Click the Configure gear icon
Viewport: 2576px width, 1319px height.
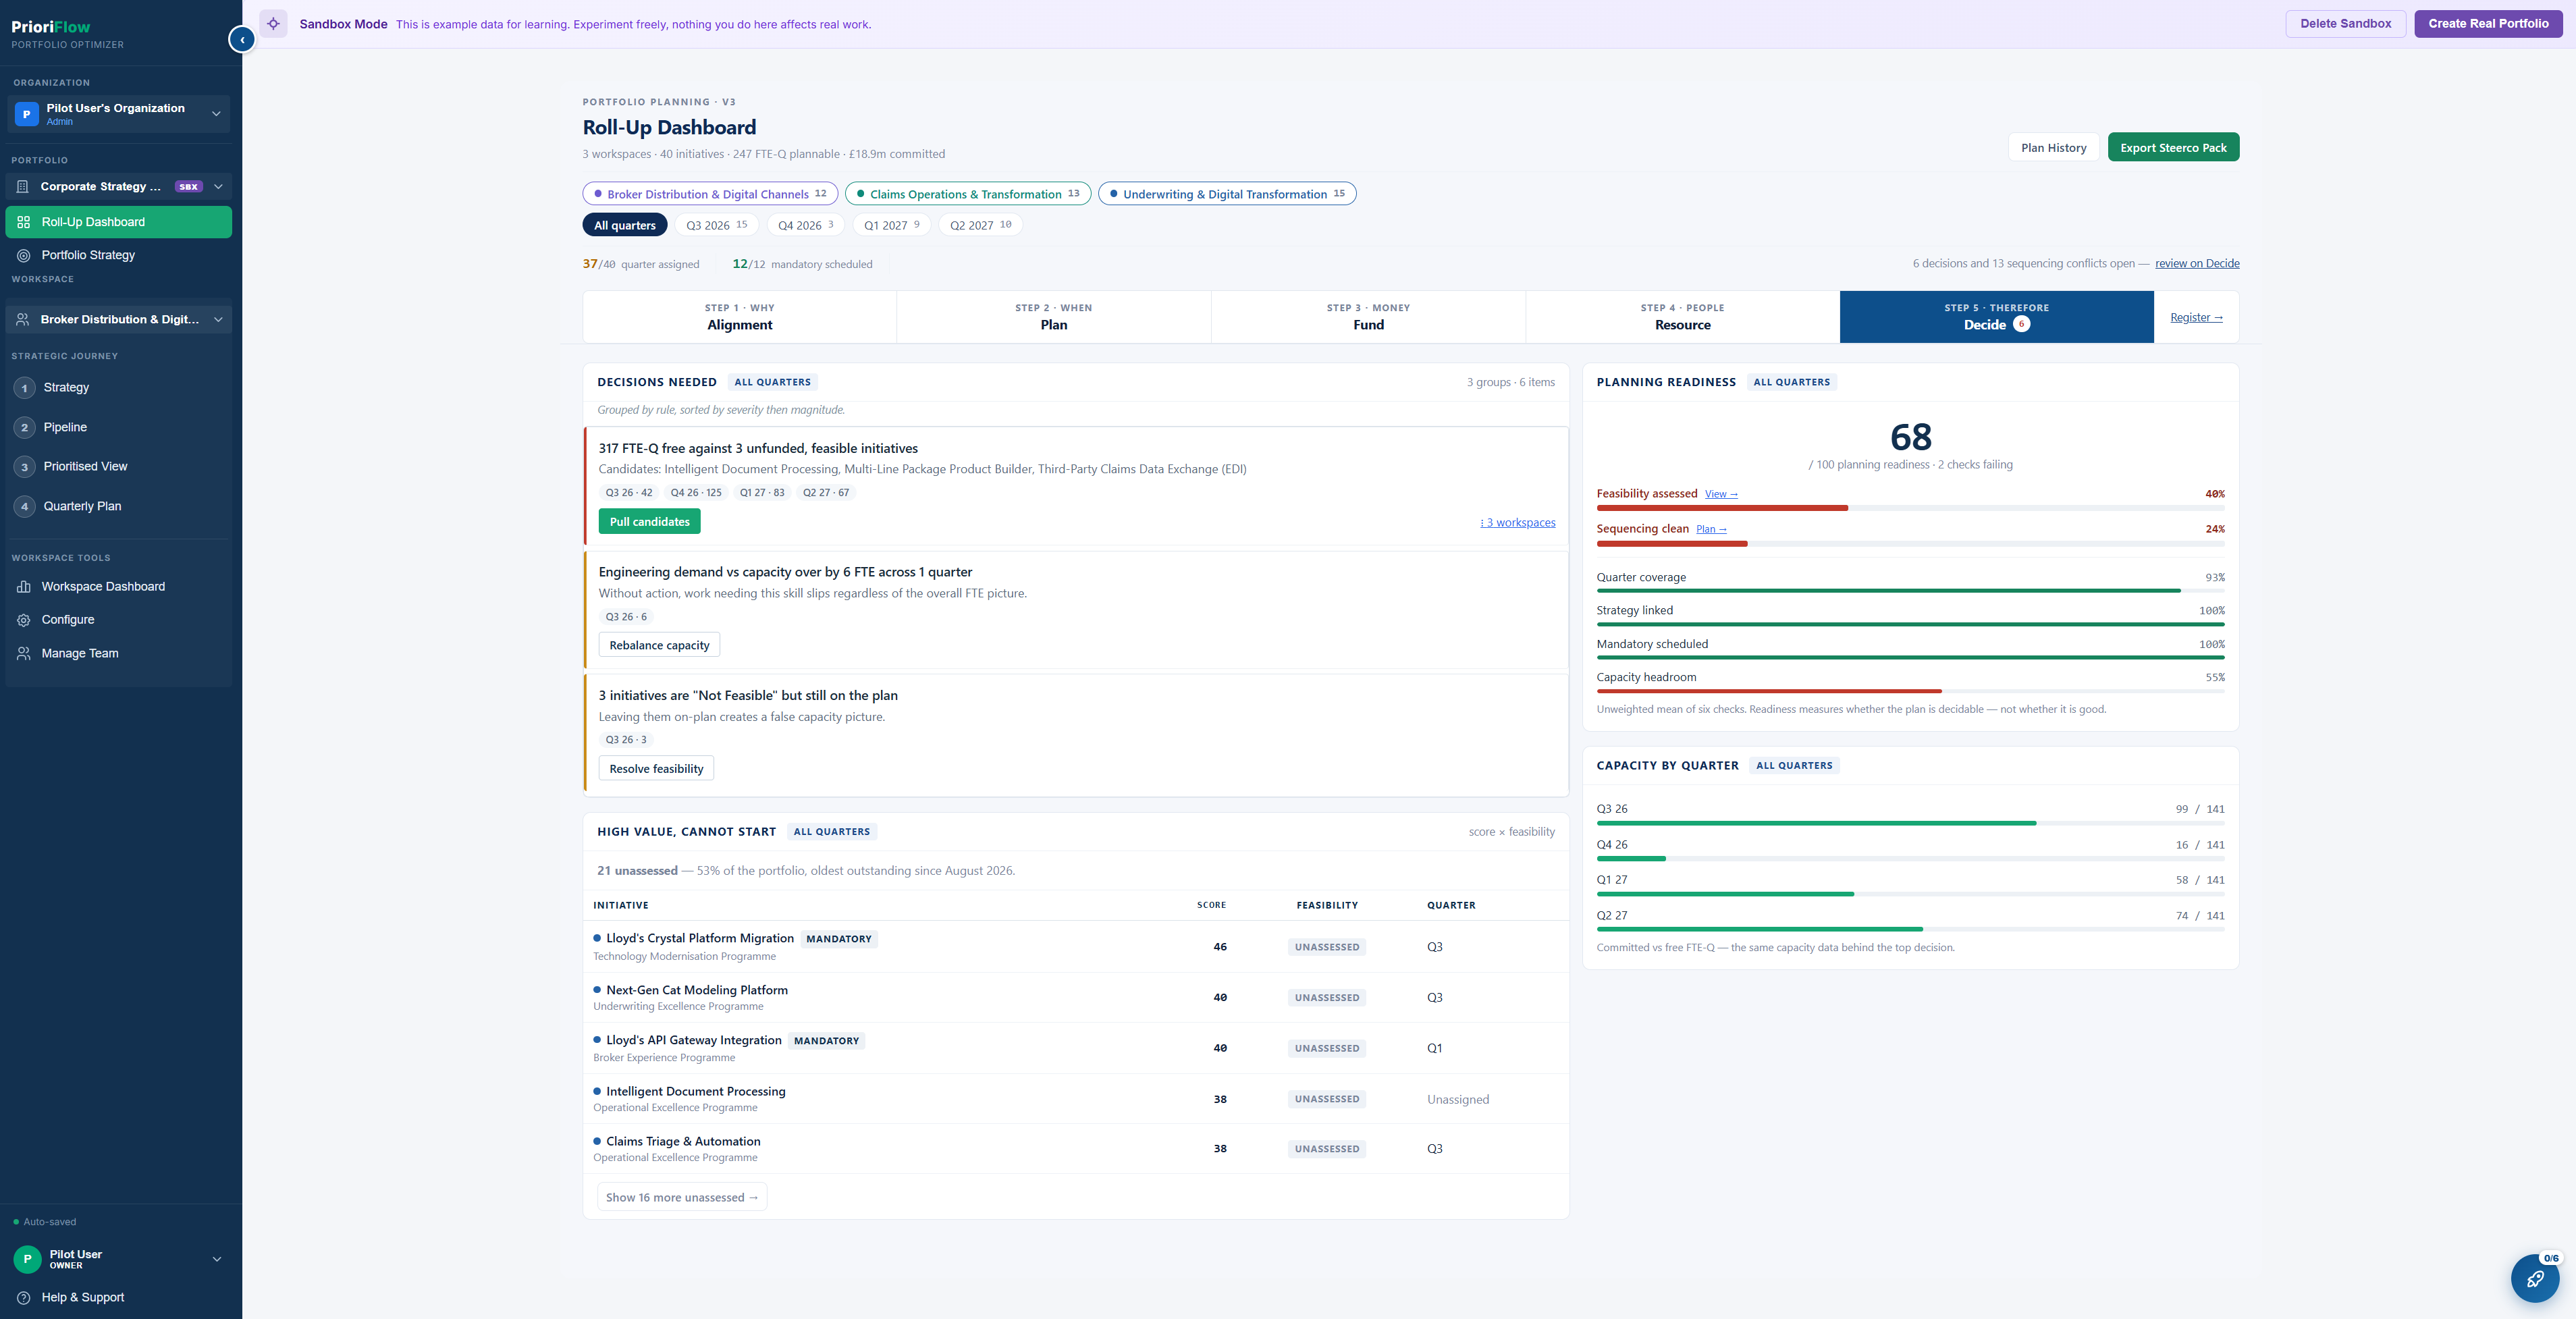point(24,620)
